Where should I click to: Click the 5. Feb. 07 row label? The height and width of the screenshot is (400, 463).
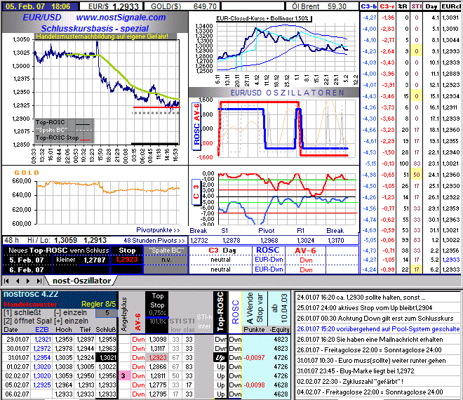click(27, 260)
